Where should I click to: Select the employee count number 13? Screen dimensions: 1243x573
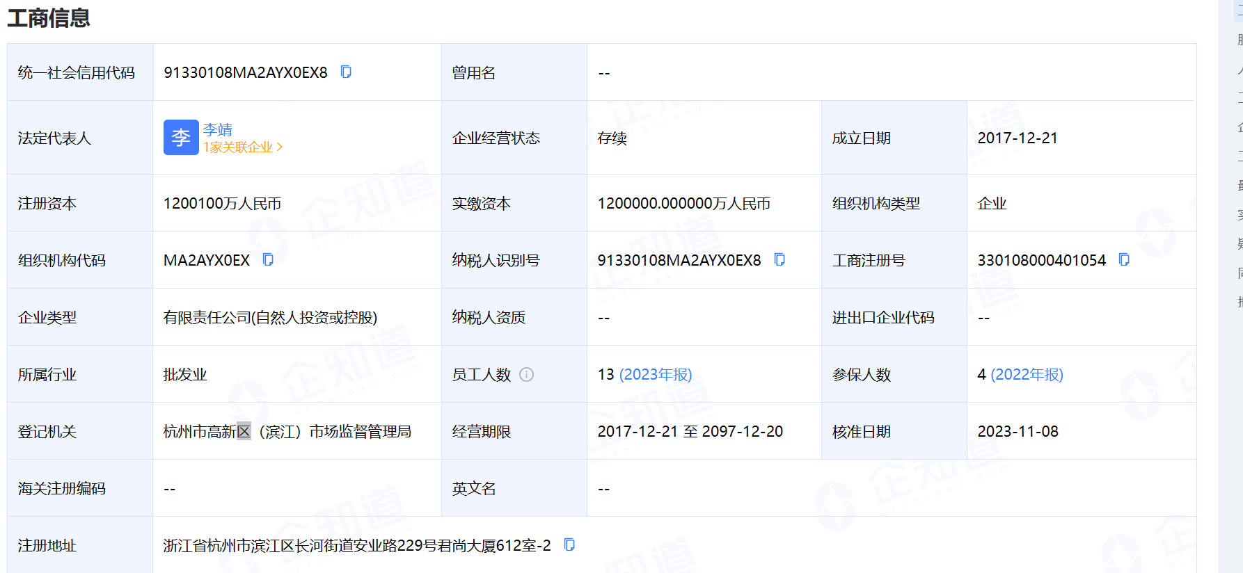tap(606, 374)
